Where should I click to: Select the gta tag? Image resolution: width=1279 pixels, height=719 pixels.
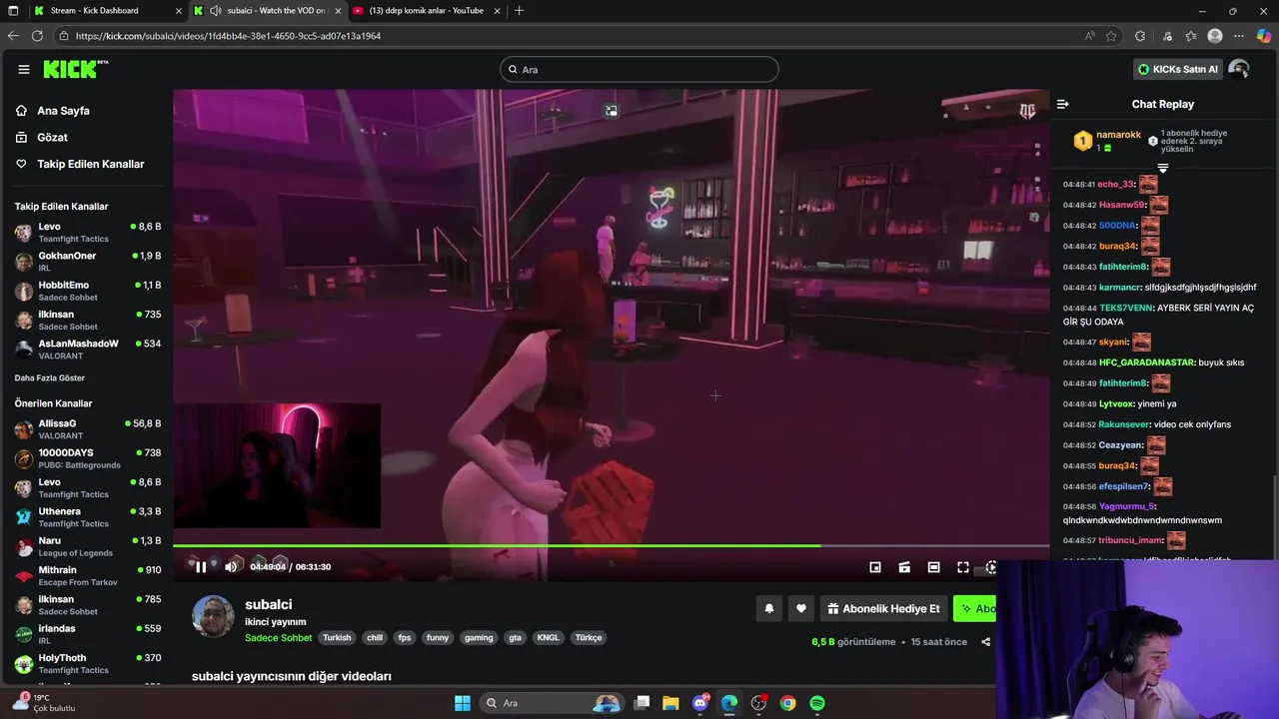tap(515, 638)
